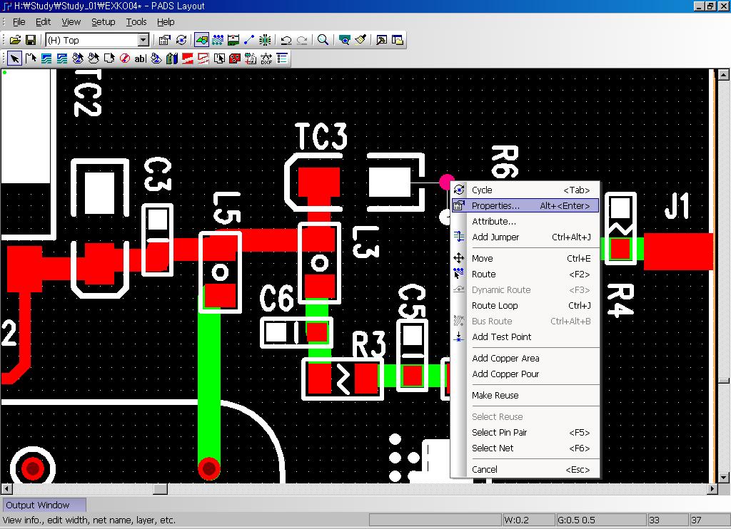The image size is (731, 529).
Task: Open the ECO toolbar icon
Action: pyautogui.click(x=249, y=40)
